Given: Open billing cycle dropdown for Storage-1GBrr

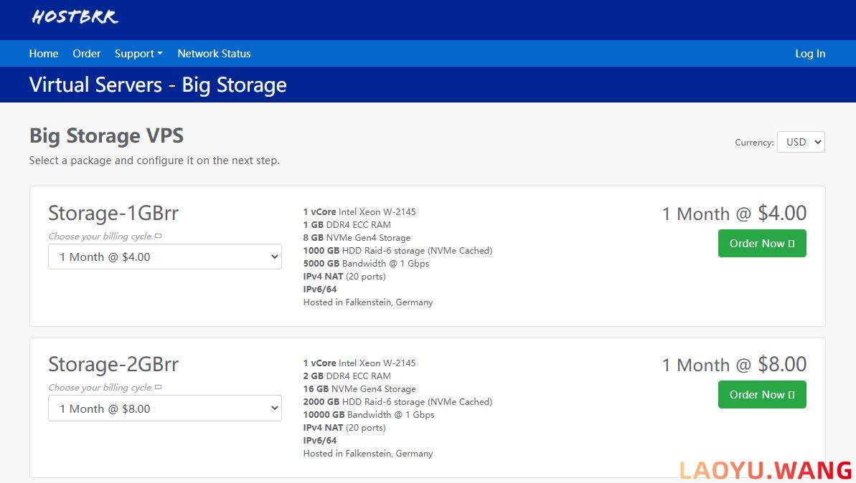Looking at the screenshot, I should pyautogui.click(x=165, y=257).
